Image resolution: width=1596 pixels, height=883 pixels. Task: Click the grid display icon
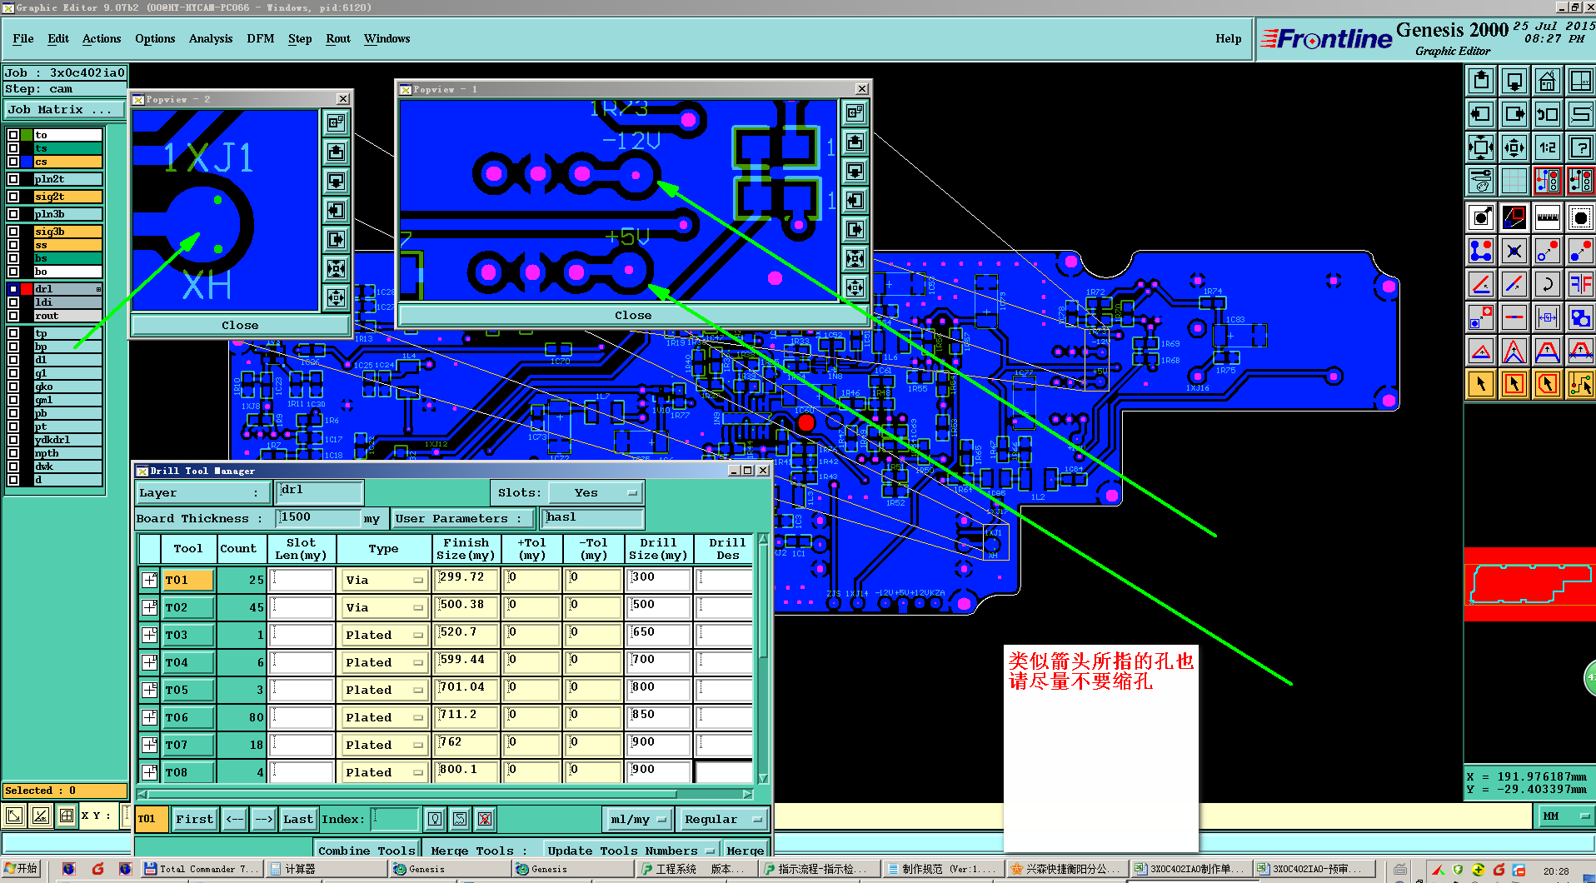click(1514, 181)
